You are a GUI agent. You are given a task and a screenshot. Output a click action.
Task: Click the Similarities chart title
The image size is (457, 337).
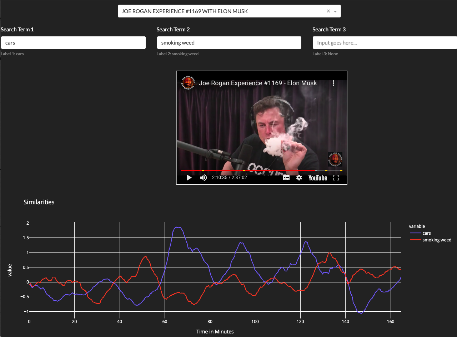39,202
